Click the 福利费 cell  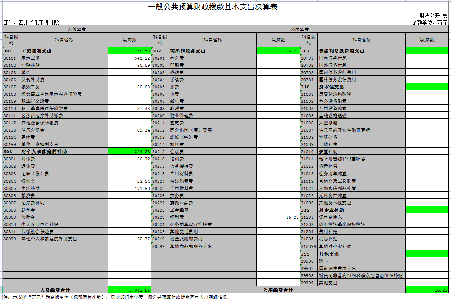click(213, 217)
